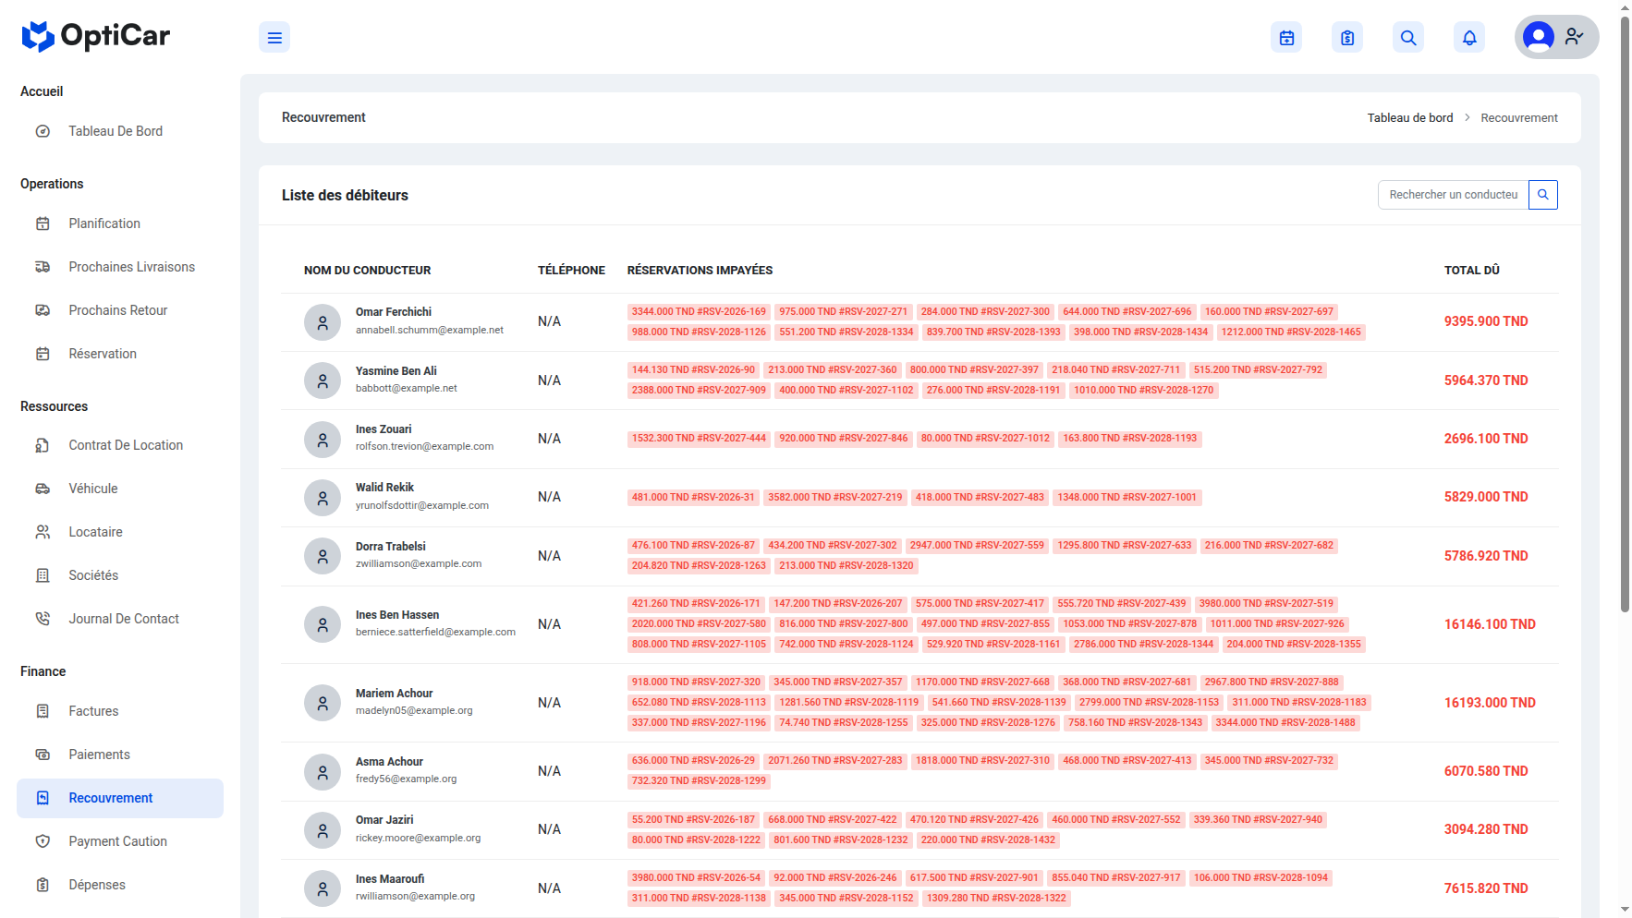Click Walid Rekik's avatar icon
The height and width of the screenshot is (918, 1632).
tap(323, 498)
